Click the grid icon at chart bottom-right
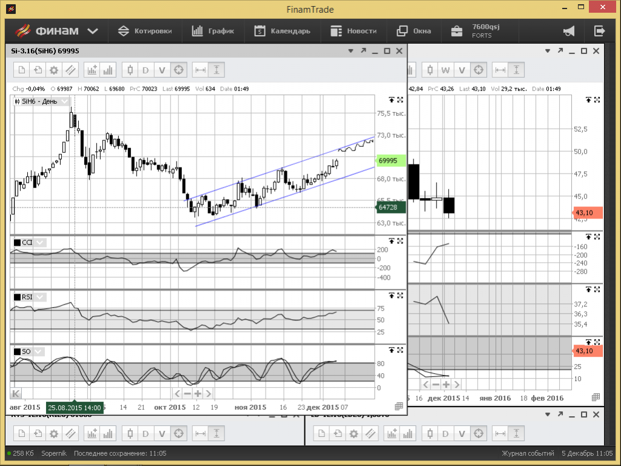621x466 pixels. tap(399, 407)
